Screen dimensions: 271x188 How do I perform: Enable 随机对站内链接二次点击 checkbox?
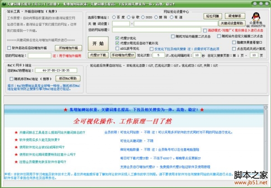pos(173,36)
